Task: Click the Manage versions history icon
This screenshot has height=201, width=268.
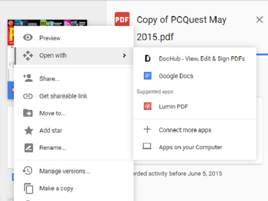Action: (x=28, y=171)
